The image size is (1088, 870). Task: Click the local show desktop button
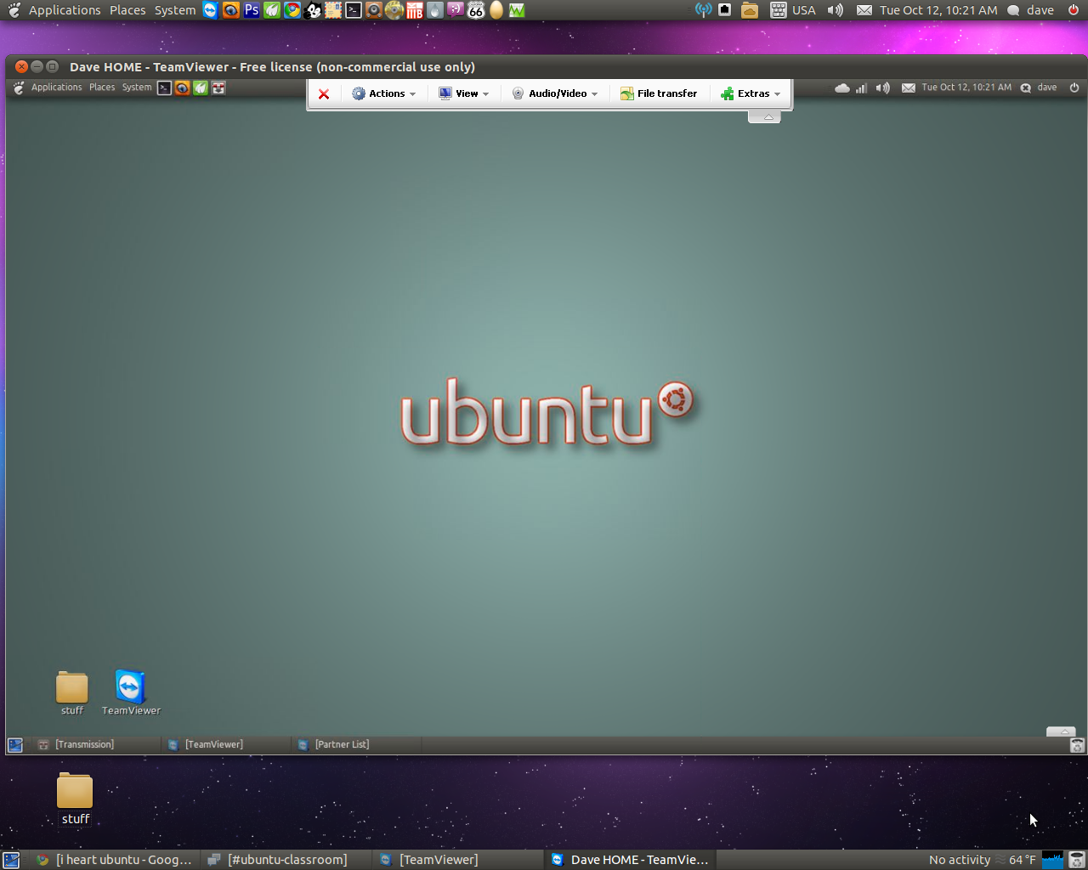click(x=11, y=860)
